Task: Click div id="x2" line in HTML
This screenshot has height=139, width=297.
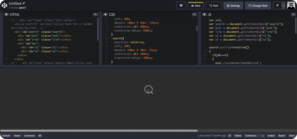Action: pos(44,51)
